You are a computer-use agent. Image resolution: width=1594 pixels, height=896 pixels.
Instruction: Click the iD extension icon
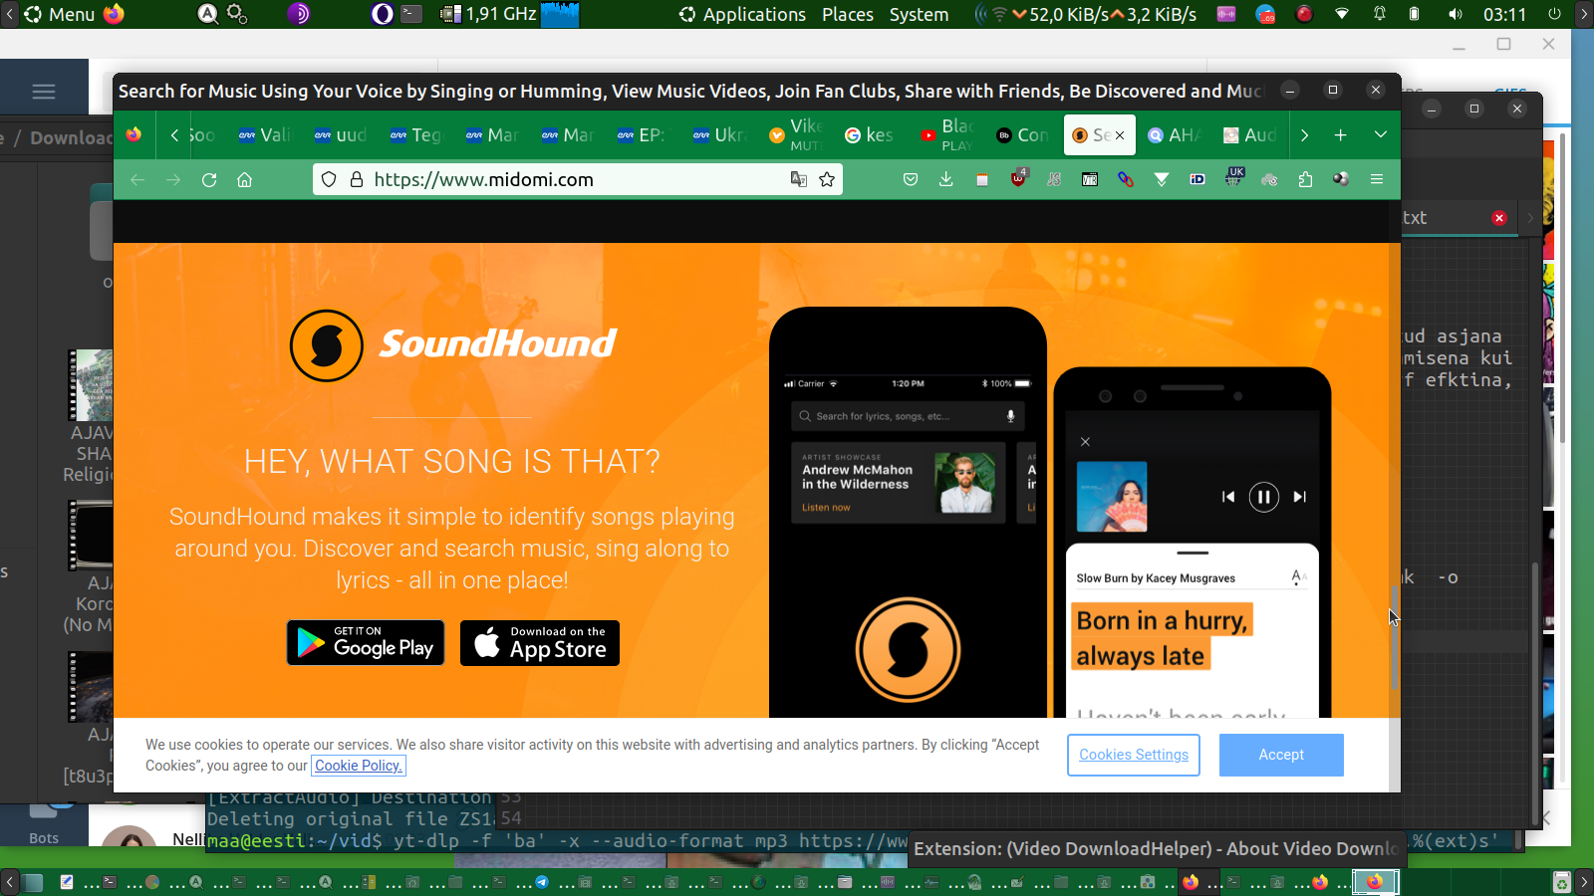point(1197,180)
